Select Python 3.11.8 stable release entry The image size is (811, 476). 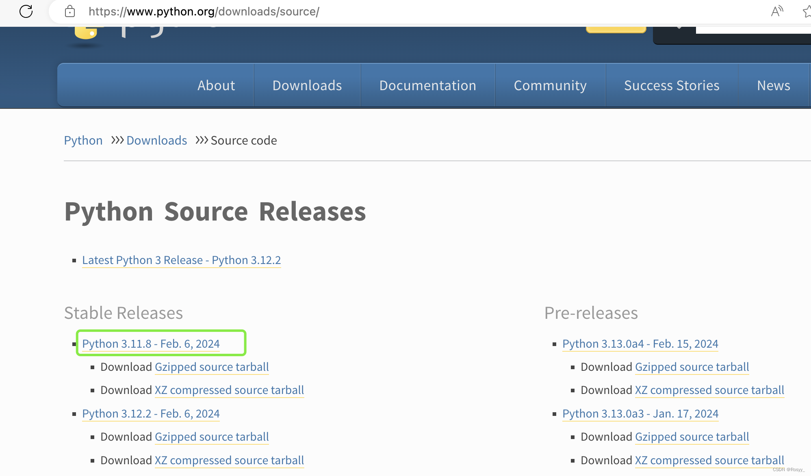(x=151, y=343)
